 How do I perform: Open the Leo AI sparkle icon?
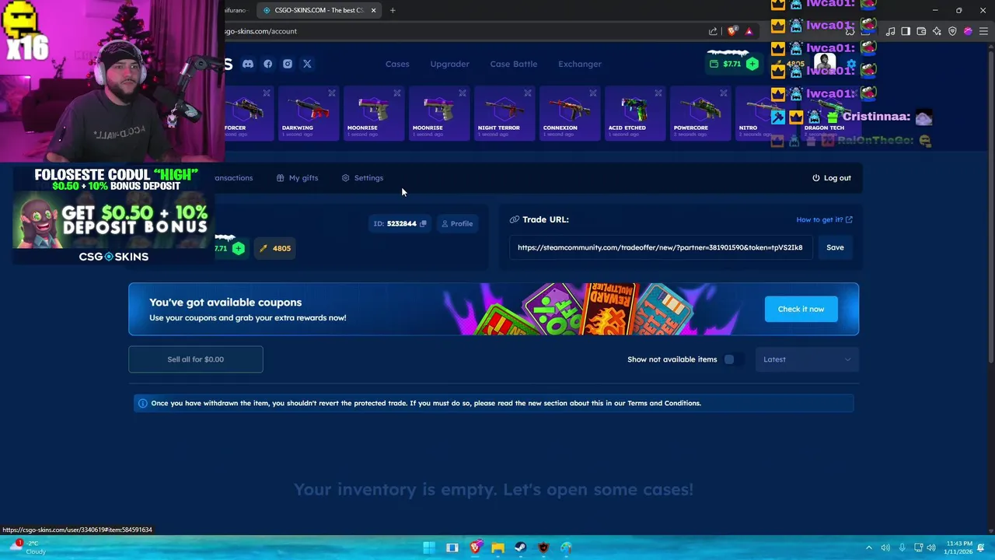click(937, 31)
